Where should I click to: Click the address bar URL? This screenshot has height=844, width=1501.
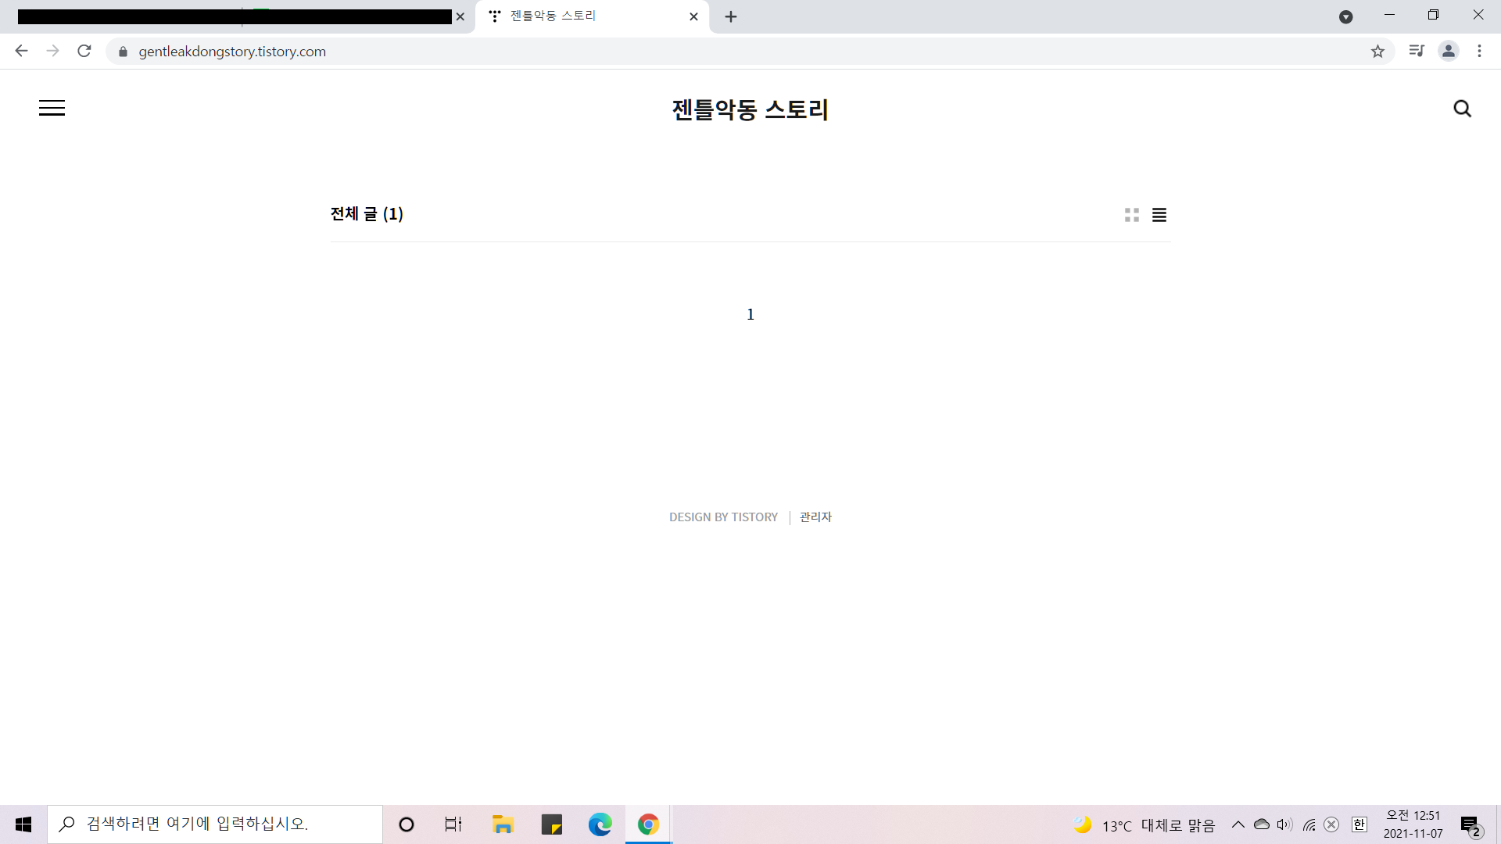232,52
